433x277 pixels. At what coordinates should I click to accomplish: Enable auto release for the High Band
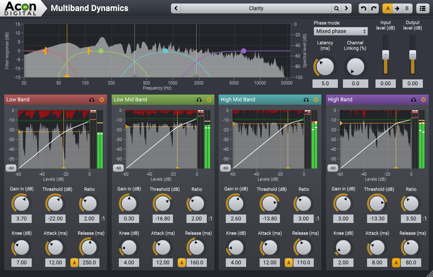396,262
